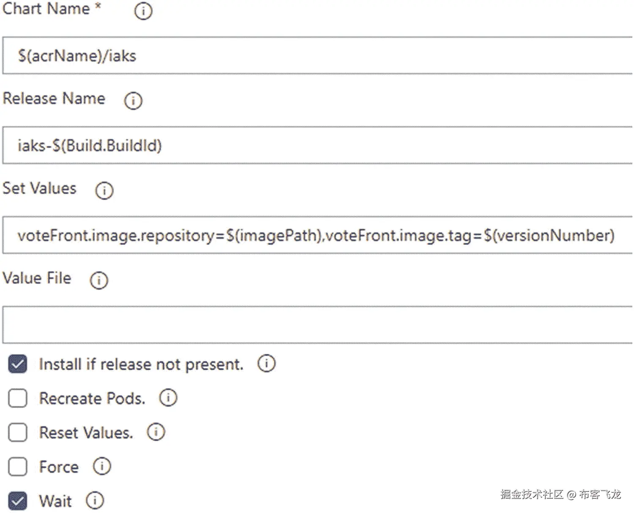Screen dimensions: 634x513
Task: Uncheck Install if release not present
Action: pos(18,364)
